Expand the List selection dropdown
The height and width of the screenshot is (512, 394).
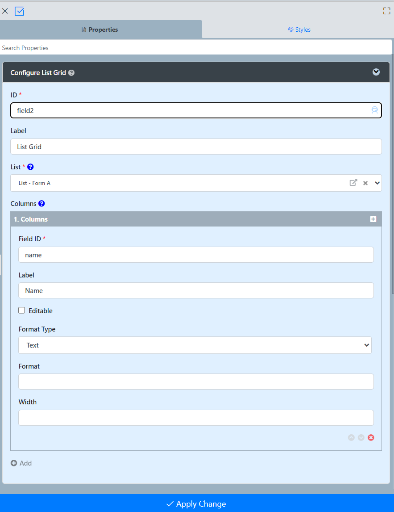pos(377,183)
